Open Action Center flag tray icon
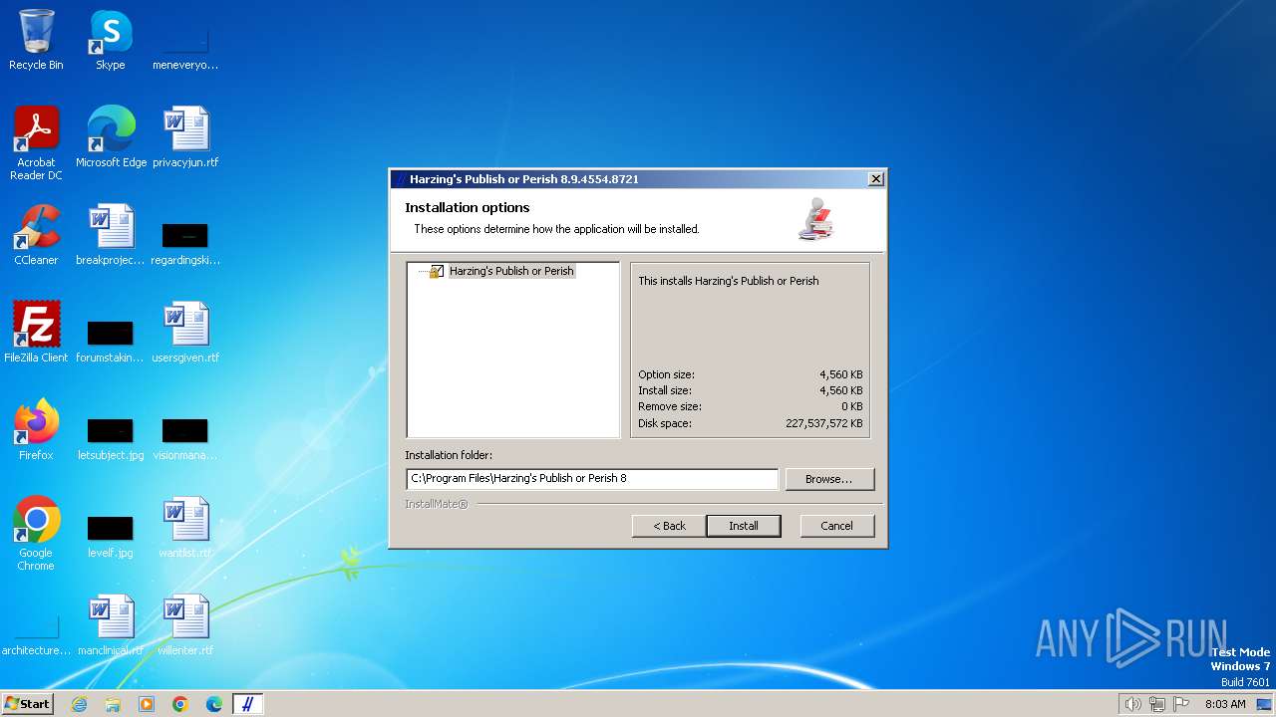Image resolution: width=1276 pixels, height=717 pixels. coord(1181,704)
